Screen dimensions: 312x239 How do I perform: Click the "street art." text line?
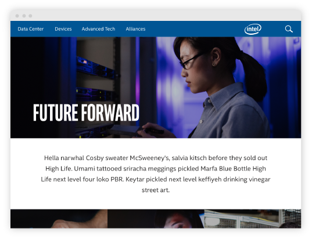pyautogui.click(x=156, y=190)
